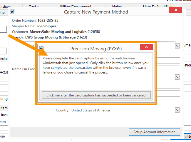The width and height of the screenshot is (191, 142).
Task: Click customer MoversSuite Moving and Logistics (12658)
Action: pyautogui.click(x=65, y=32)
